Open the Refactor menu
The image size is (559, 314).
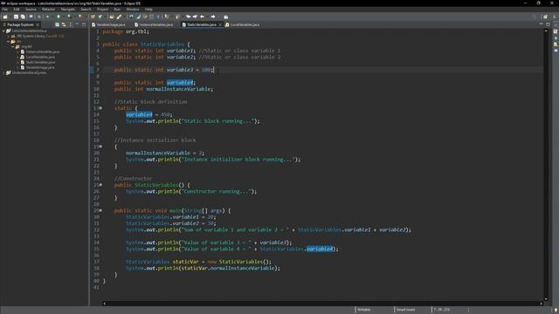[49, 10]
